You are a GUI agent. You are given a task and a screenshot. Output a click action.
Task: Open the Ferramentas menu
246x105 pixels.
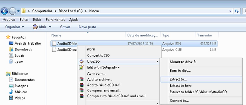pyautogui.click(x=55, y=19)
